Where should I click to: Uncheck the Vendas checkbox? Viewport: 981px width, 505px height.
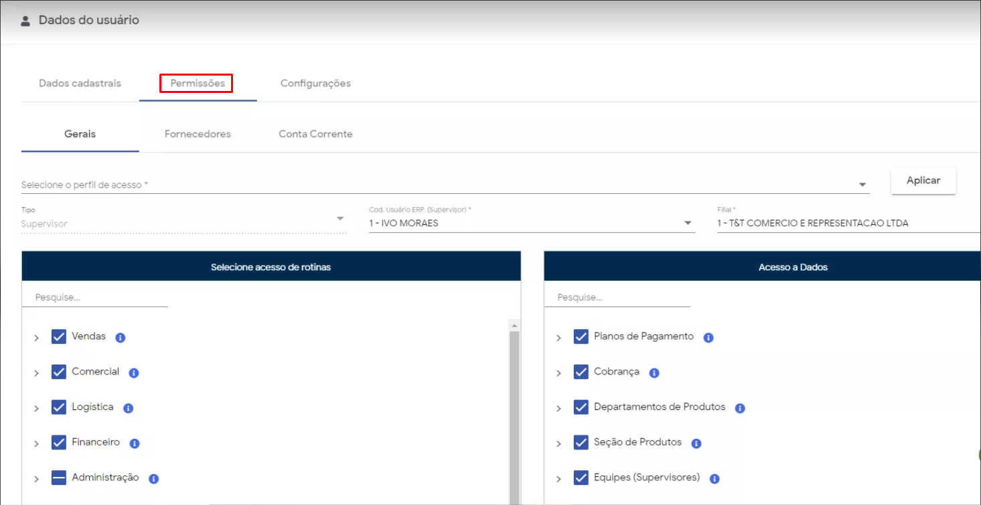(x=59, y=336)
